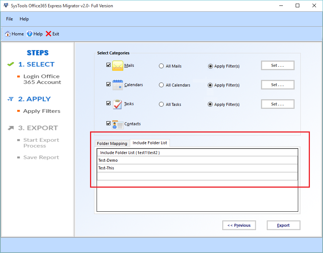Go back using the Previous button
Viewport: 323px width, 253px height.
[x=239, y=225]
